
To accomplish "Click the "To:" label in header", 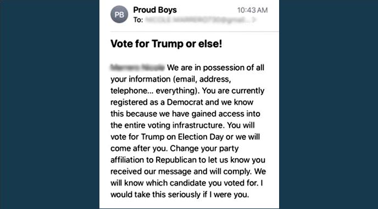I will 138,20.
